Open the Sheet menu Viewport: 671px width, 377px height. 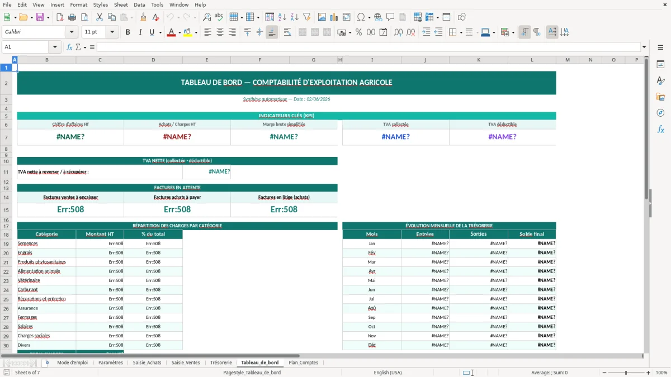click(x=121, y=4)
